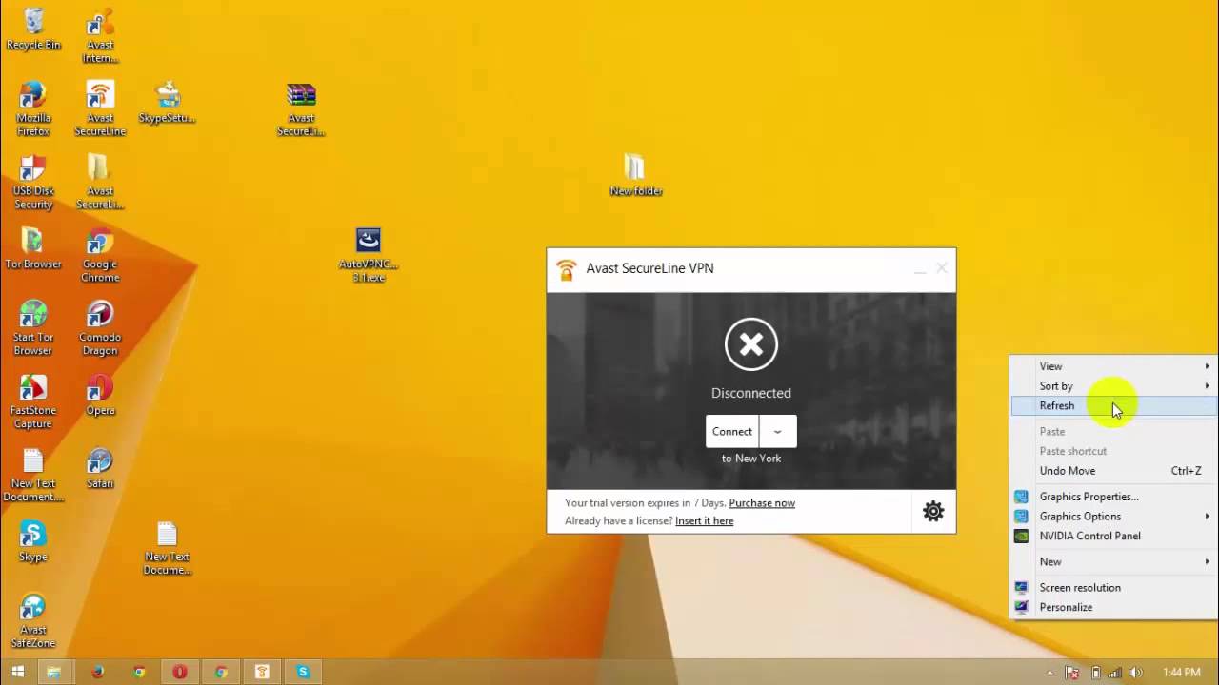The image size is (1219, 685).
Task: Open File Explorer from the taskbar
Action: coord(54,672)
